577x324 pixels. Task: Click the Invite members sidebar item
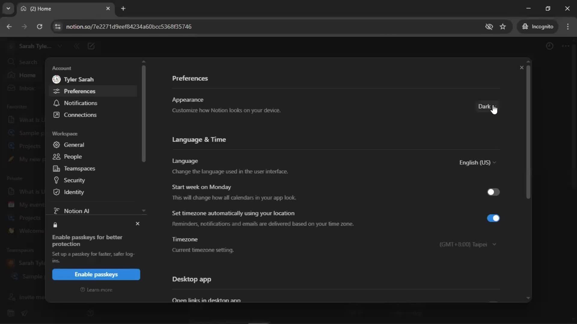click(26, 297)
